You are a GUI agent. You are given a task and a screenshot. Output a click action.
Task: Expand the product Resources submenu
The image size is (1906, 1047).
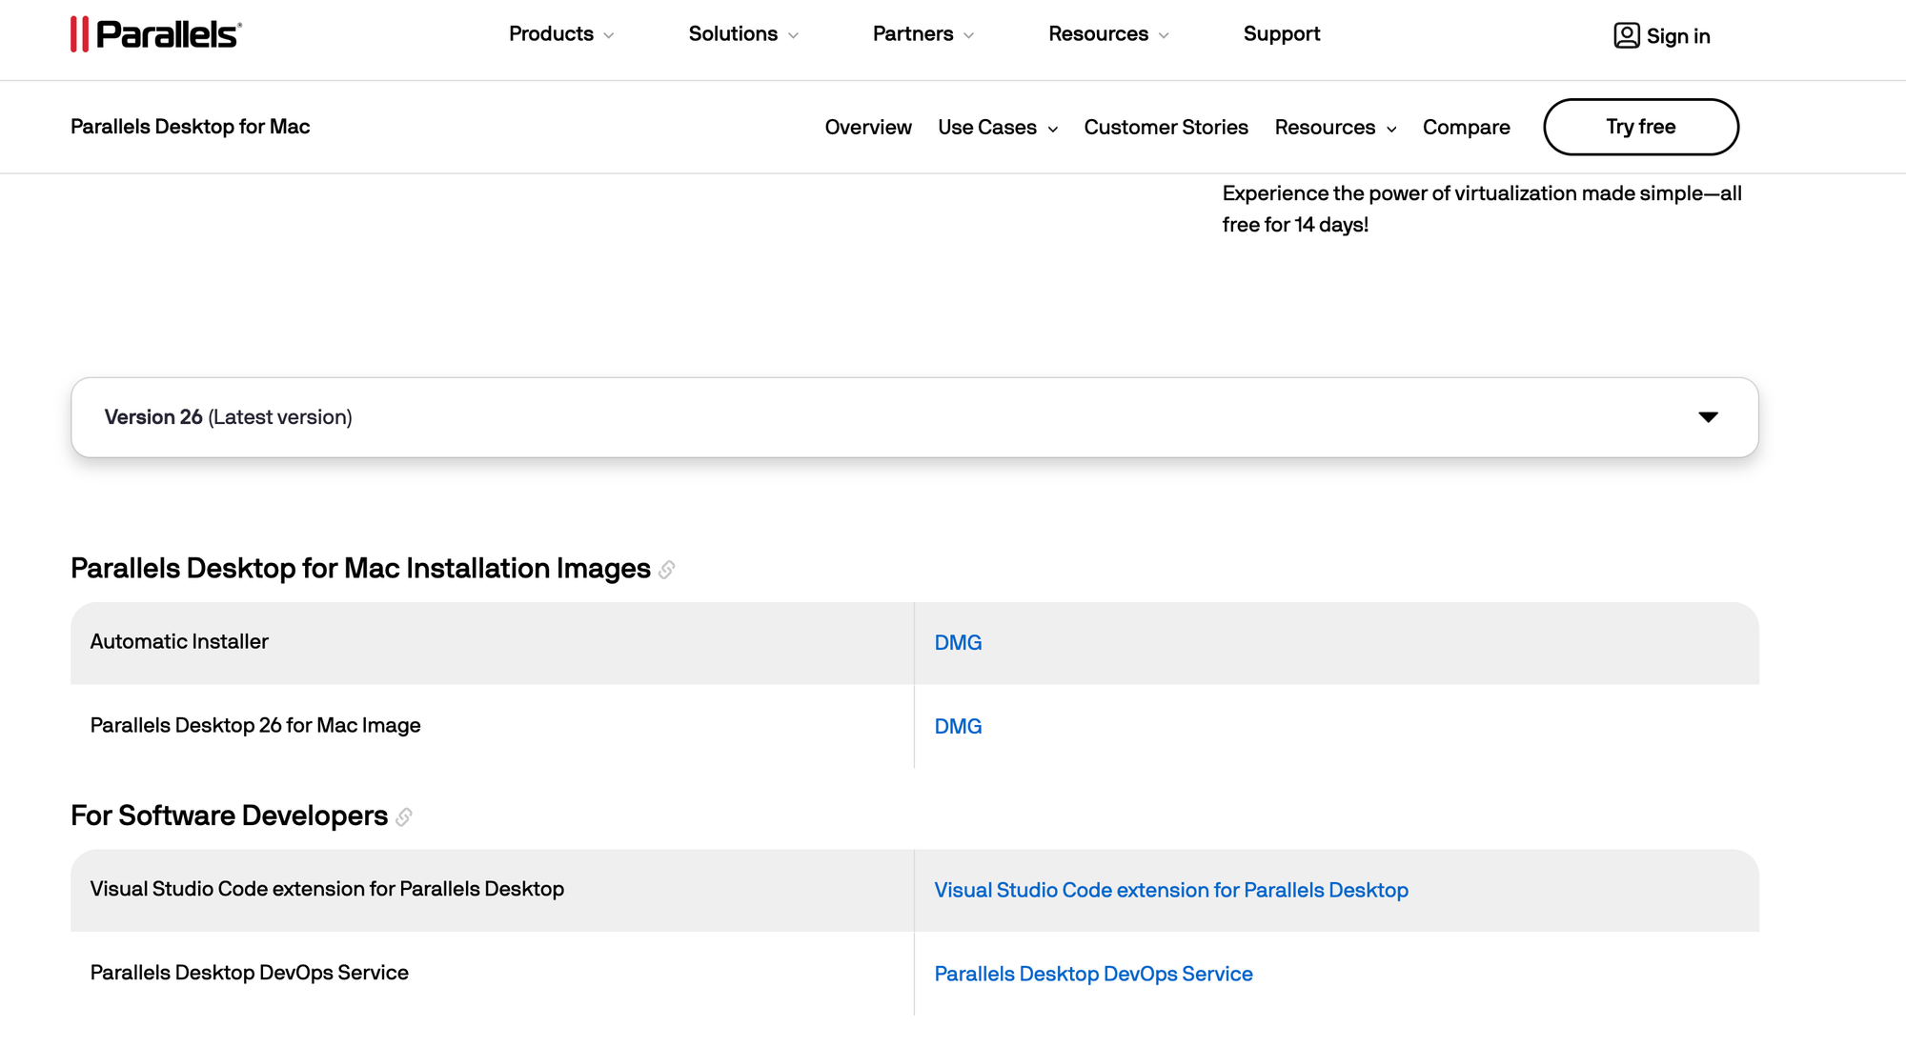[1336, 128]
